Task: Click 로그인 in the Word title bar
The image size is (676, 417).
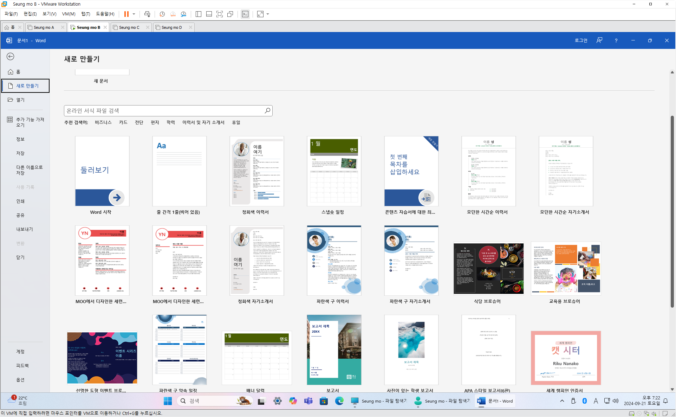Action: (x=581, y=40)
